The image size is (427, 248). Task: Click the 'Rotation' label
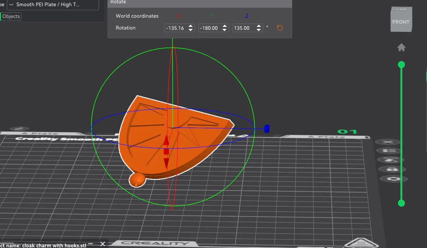point(126,28)
